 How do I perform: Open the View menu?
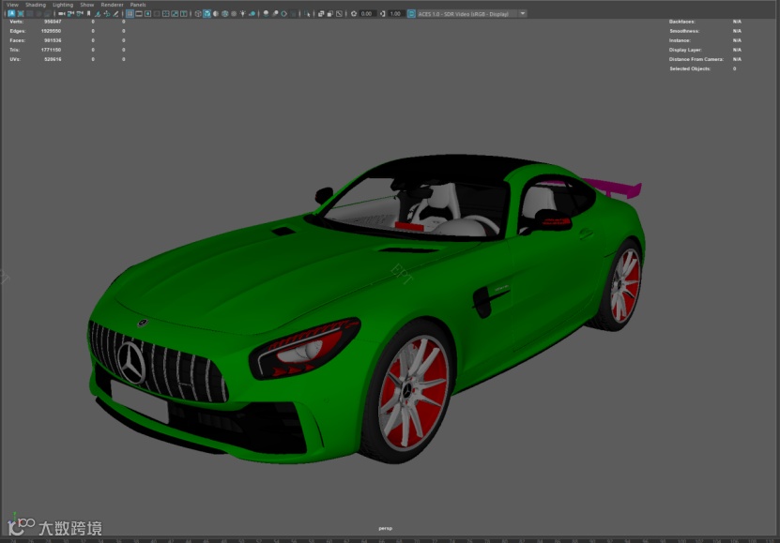(12, 5)
